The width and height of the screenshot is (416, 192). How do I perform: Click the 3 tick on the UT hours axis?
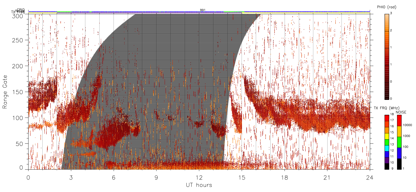pyautogui.click(x=71, y=177)
